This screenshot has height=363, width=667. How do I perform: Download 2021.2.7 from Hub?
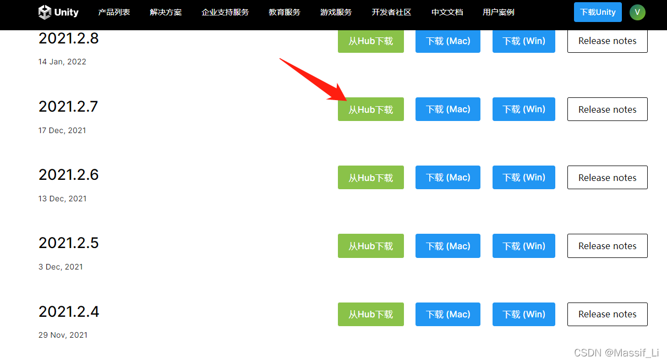371,109
